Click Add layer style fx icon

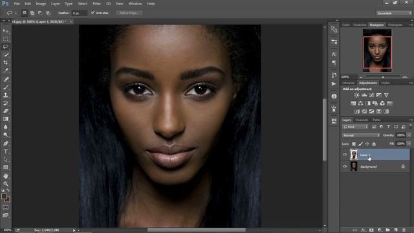pyautogui.click(x=364, y=230)
